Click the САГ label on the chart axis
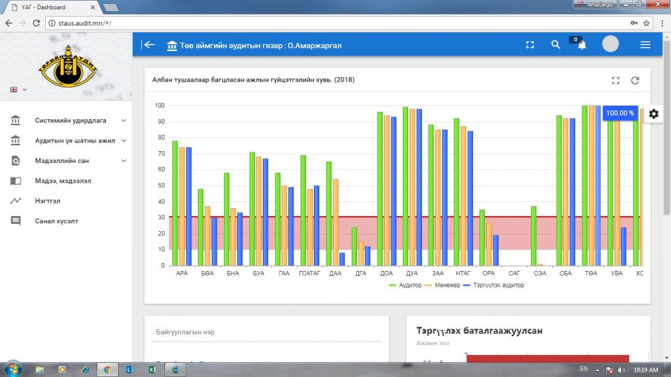 (x=514, y=274)
